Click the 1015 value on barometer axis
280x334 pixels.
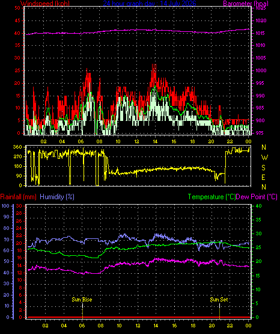click(260, 33)
